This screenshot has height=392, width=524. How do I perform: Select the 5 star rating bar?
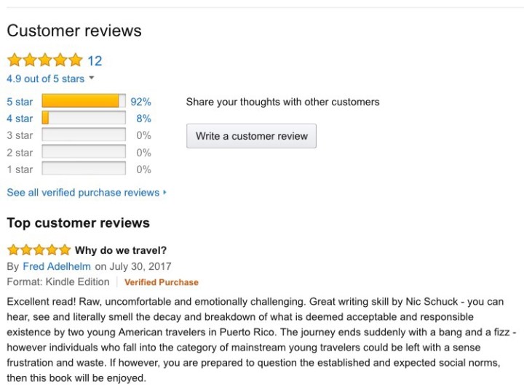(x=84, y=101)
